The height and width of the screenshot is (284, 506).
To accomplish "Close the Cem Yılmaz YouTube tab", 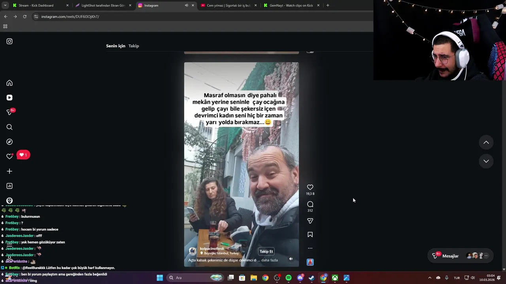I will [255, 6].
